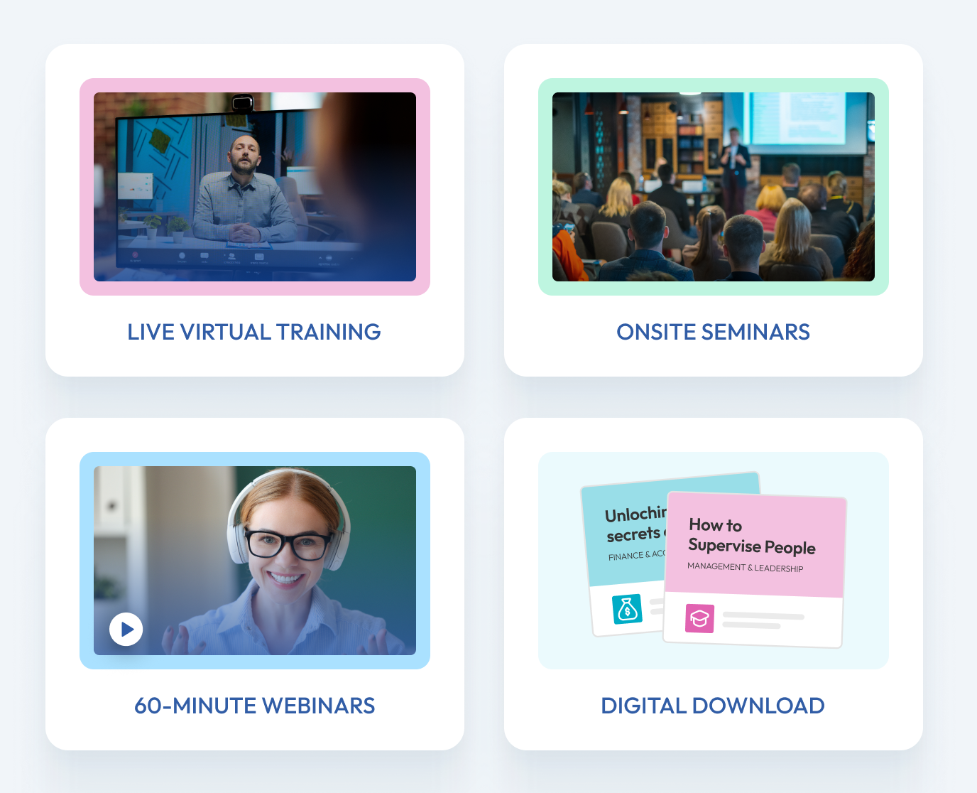This screenshot has height=793, width=977.
Task: Click the Finance & Accounting category icon
Action: (x=627, y=609)
